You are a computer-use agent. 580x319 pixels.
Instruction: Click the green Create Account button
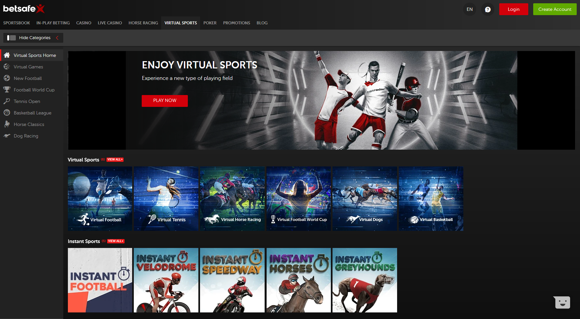click(555, 9)
